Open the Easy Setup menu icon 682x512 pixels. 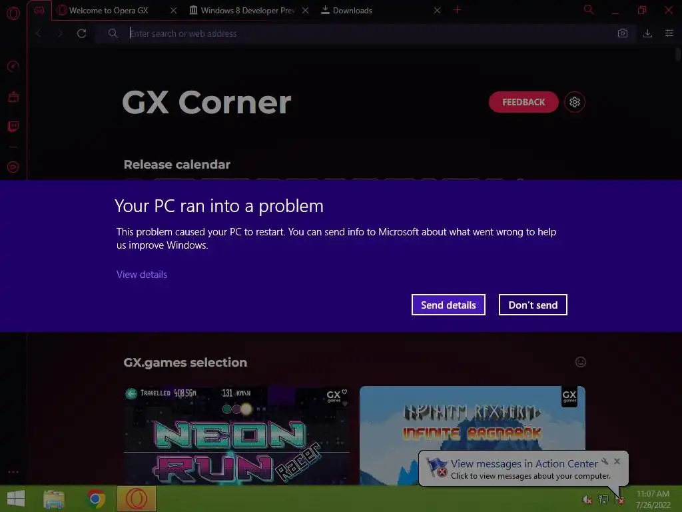pyautogui.click(x=669, y=33)
